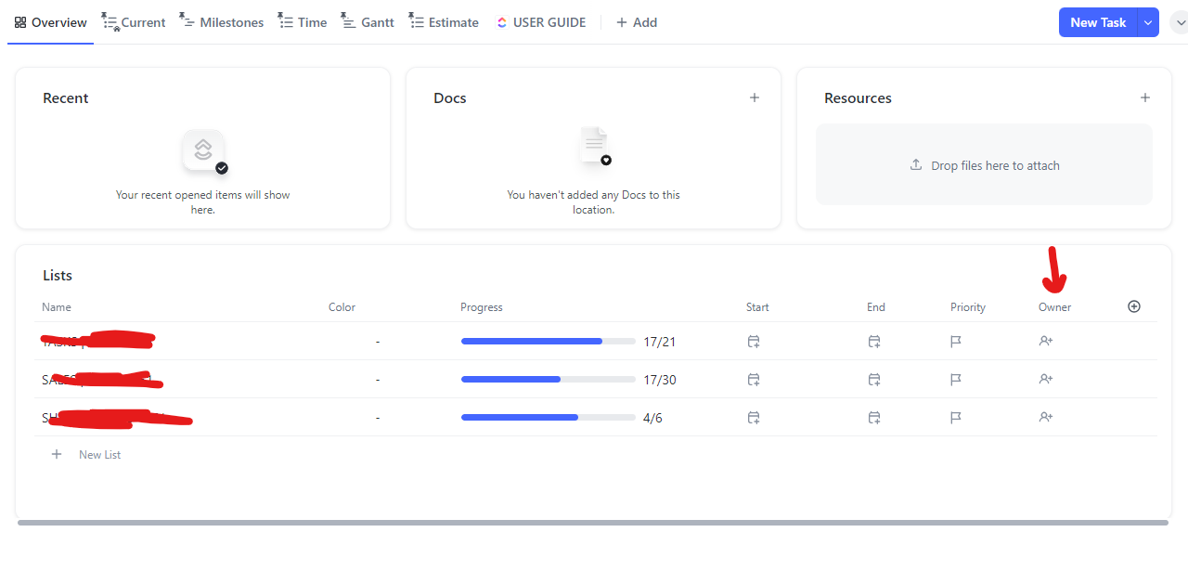
Task: Add a new doc in Docs card
Action: click(755, 97)
